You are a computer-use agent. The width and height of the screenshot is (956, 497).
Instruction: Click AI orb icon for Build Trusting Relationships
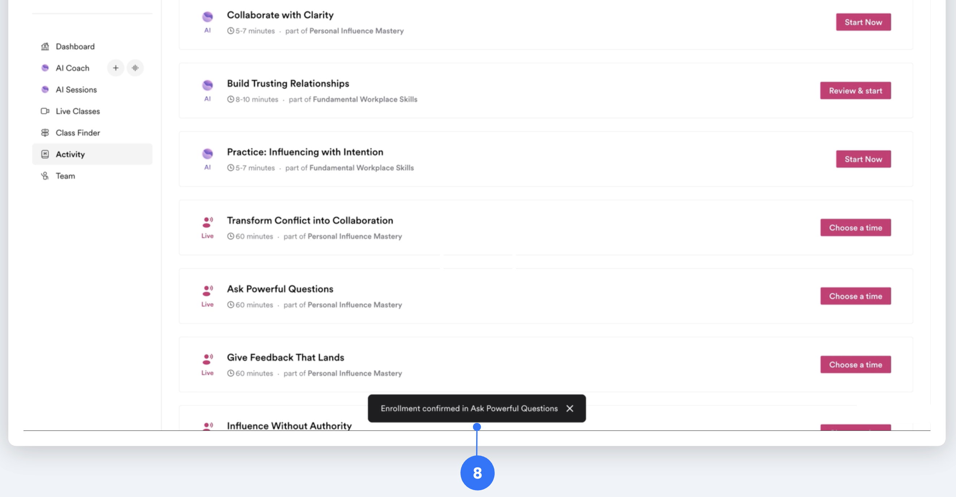click(208, 85)
